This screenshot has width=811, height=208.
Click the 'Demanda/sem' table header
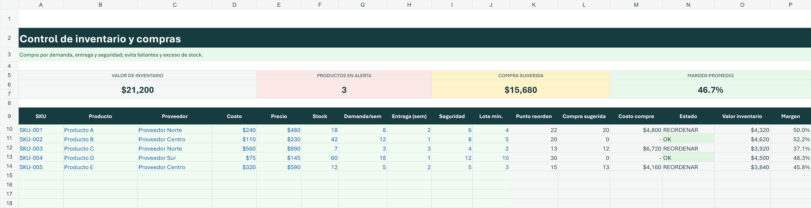363,116
